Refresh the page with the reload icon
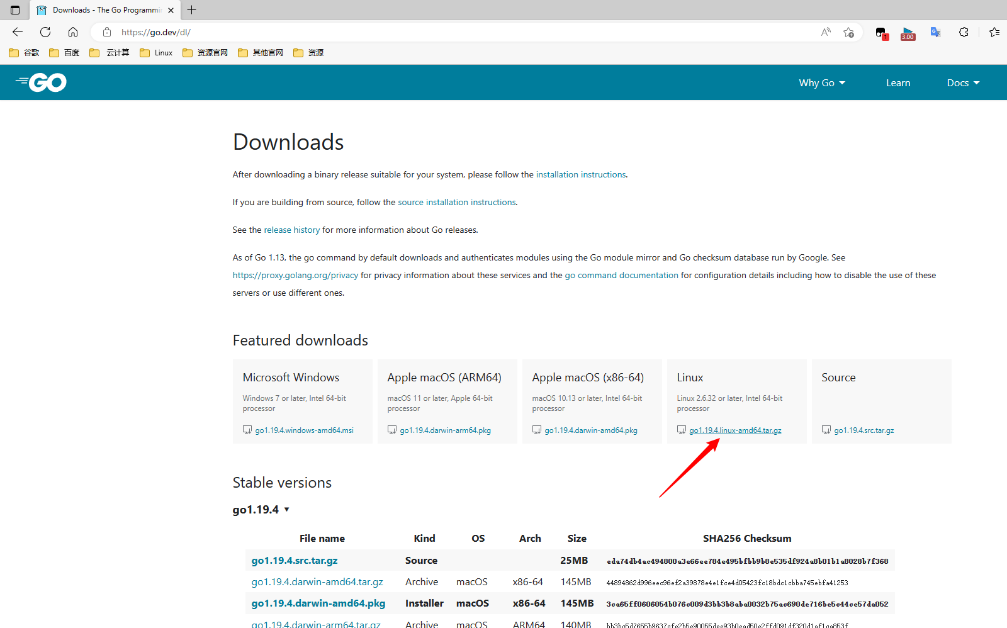 pos(45,32)
